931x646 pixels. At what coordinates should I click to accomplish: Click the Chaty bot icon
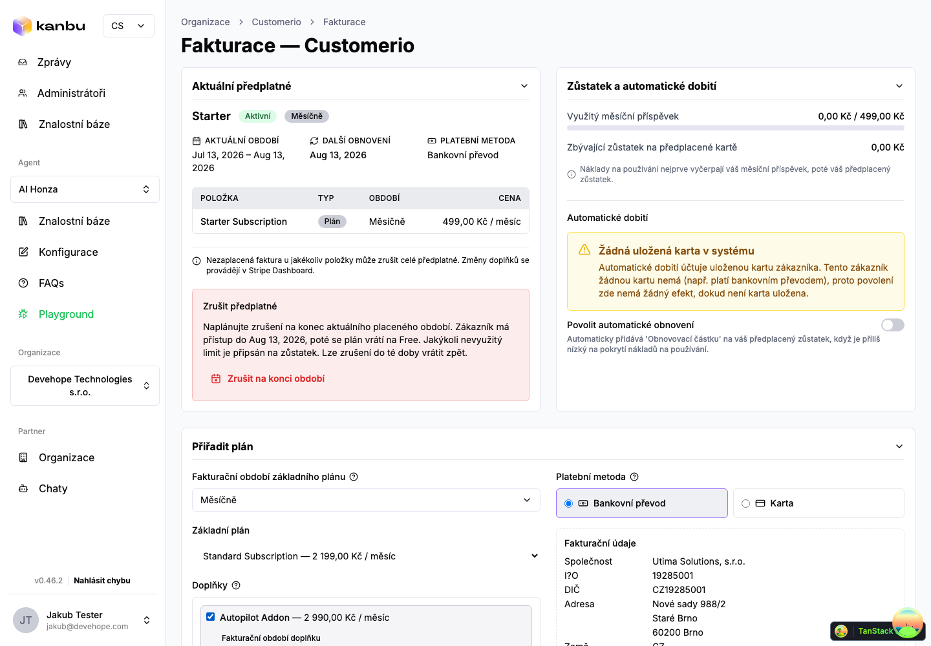click(x=23, y=488)
